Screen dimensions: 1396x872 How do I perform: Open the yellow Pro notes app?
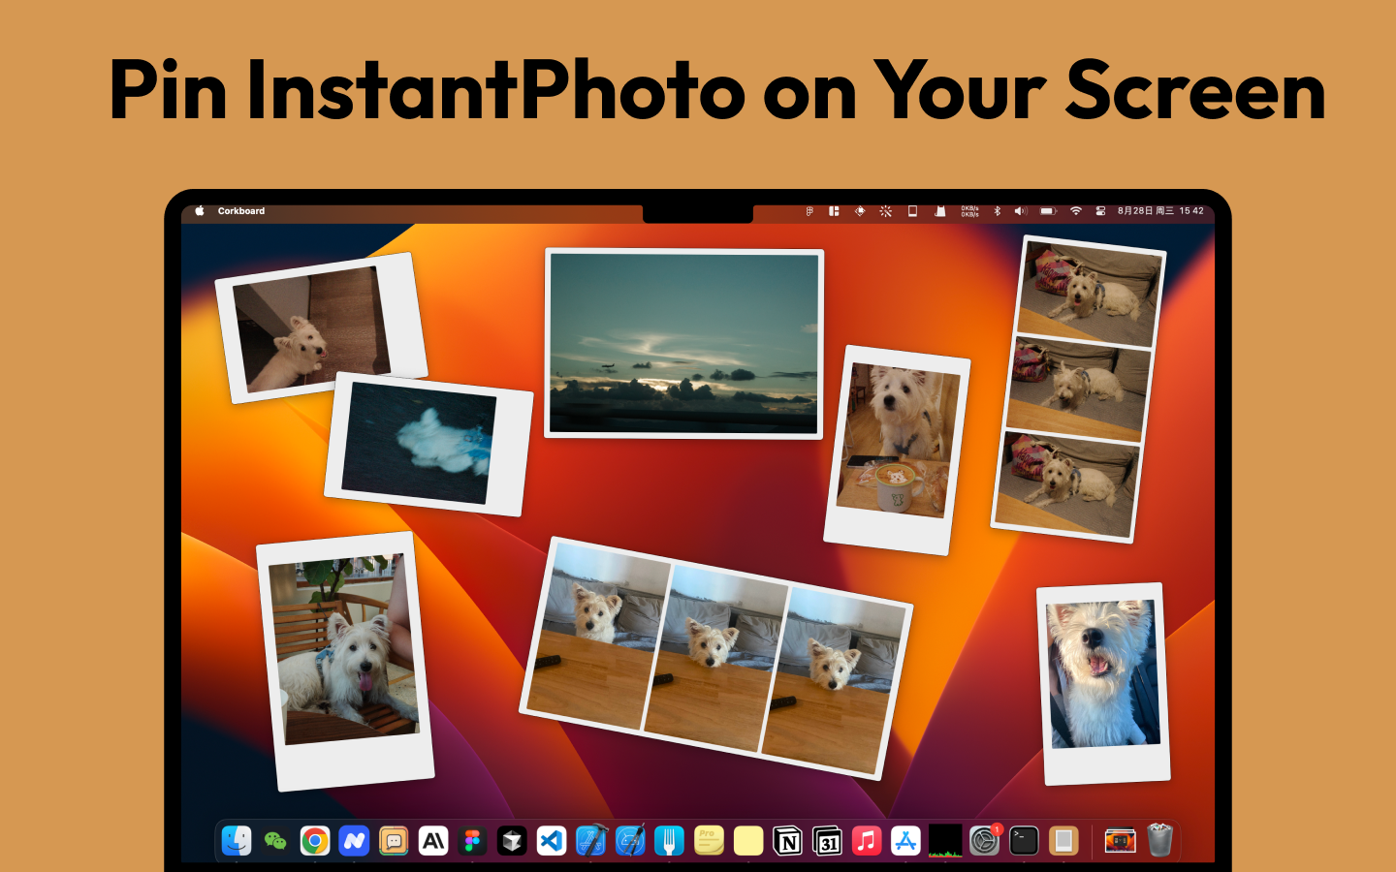tap(710, 840)
